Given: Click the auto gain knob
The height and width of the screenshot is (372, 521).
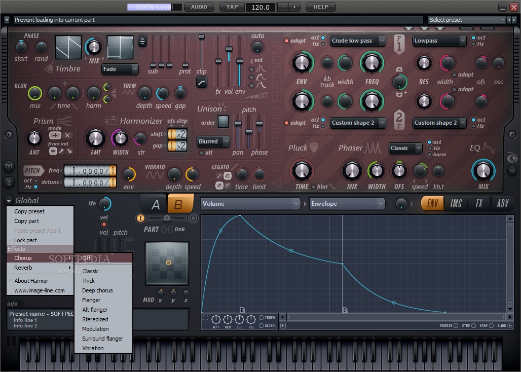Looking at the screenshot, I should click(x=257, y=47).
